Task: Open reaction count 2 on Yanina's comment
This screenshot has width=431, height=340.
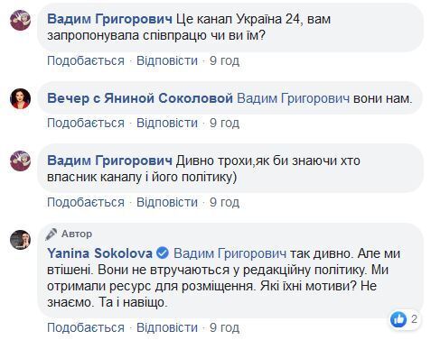Action: 414,319
